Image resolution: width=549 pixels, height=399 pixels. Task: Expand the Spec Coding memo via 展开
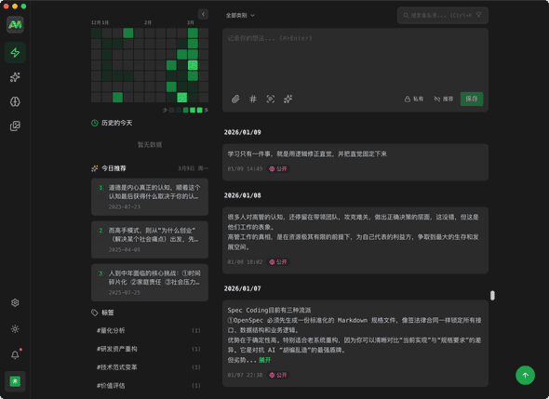coord(264,360)
